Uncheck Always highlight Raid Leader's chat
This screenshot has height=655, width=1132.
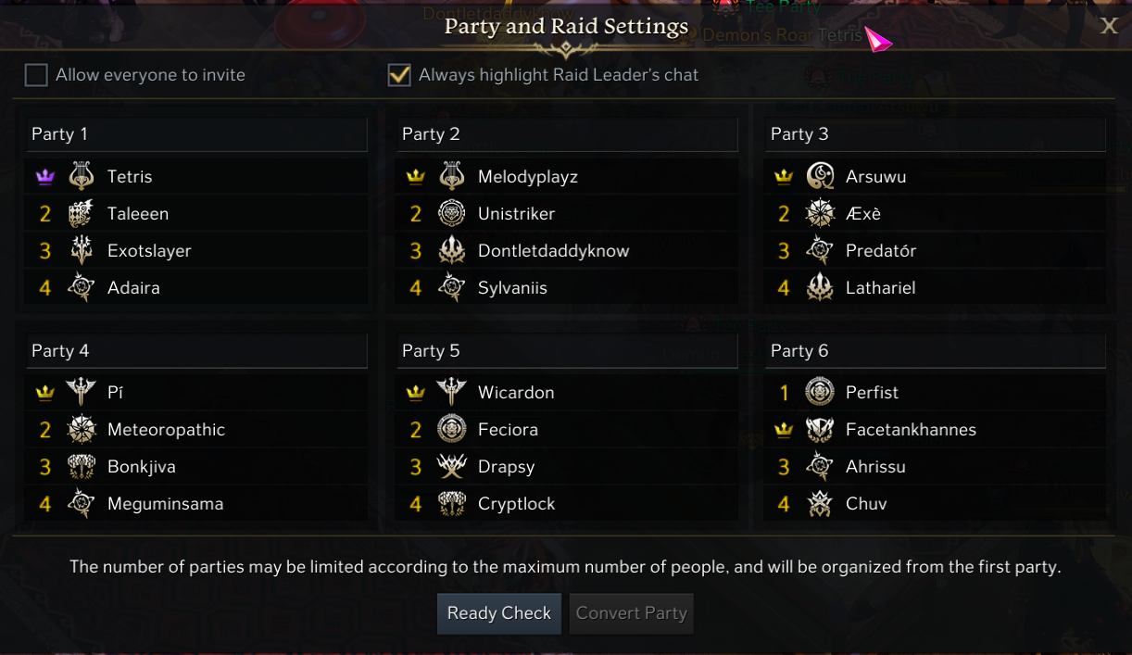399,75
